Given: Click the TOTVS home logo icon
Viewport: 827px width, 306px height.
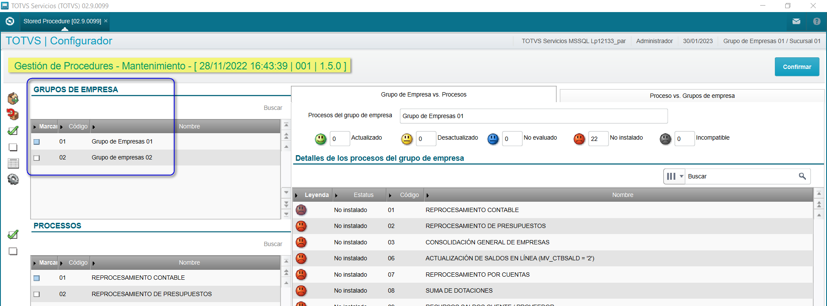Looking at the screenshot, I should point(10,21).
